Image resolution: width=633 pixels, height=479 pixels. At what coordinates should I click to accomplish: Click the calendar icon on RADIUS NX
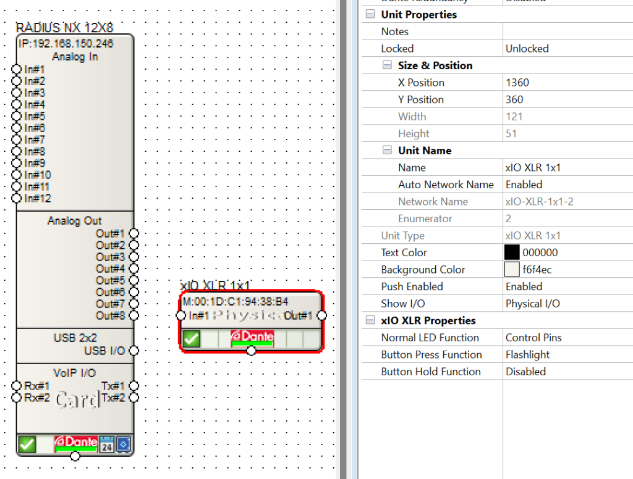(107, 444)
